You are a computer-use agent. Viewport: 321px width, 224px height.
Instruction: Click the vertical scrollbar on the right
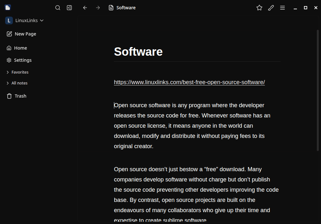tap(318, 90)
